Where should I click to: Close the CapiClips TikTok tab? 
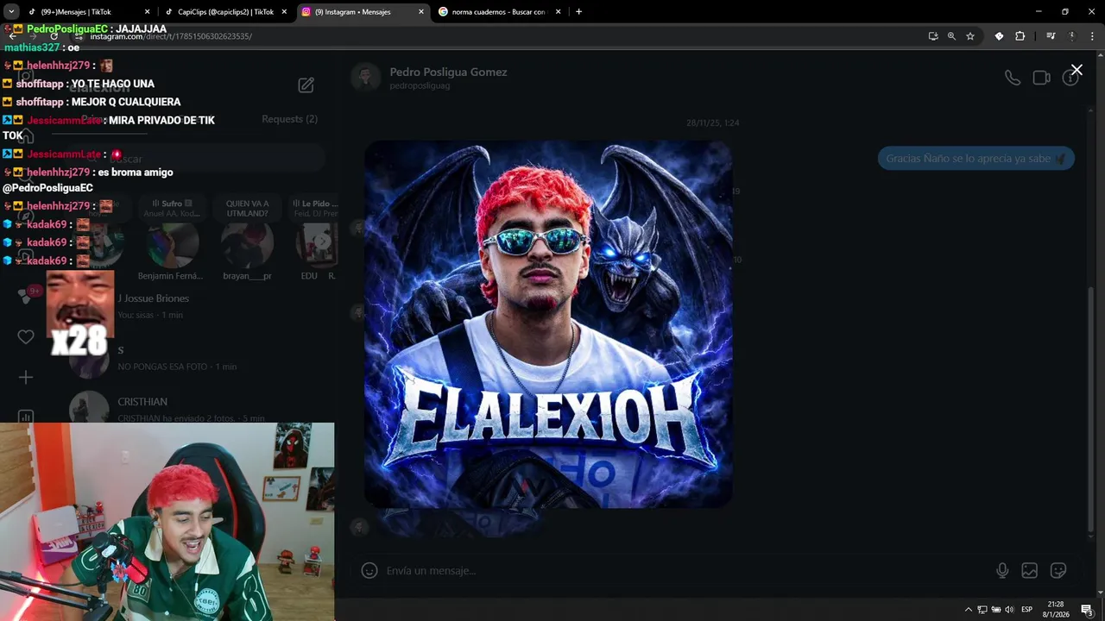[x=284, y=12]
